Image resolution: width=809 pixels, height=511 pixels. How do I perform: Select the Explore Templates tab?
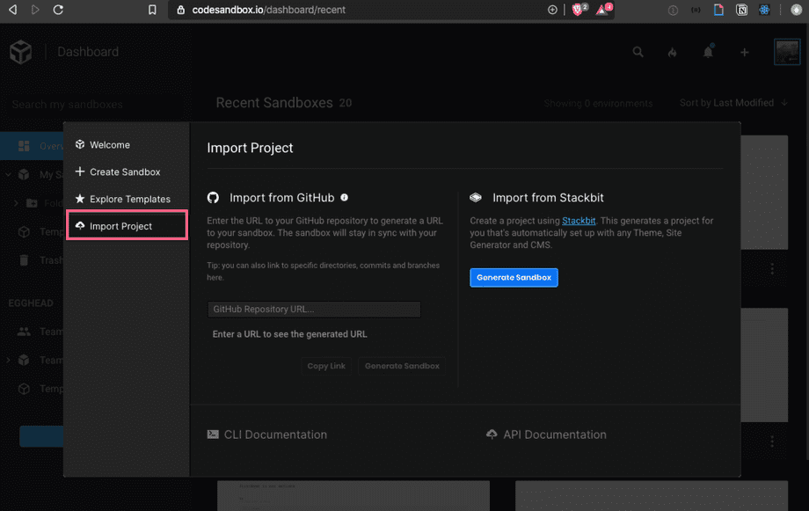tap(127, 200)
